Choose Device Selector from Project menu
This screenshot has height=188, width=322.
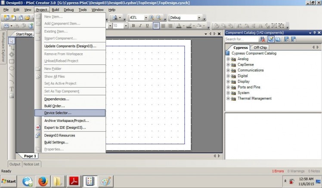[x=70, y=113]
